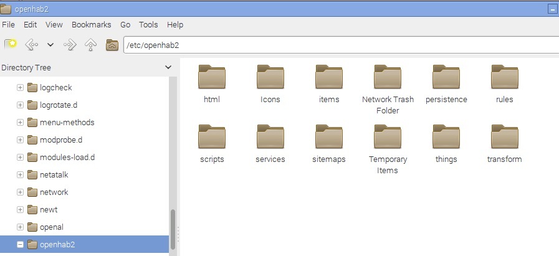Select the things folder icon

coord(446,136)
